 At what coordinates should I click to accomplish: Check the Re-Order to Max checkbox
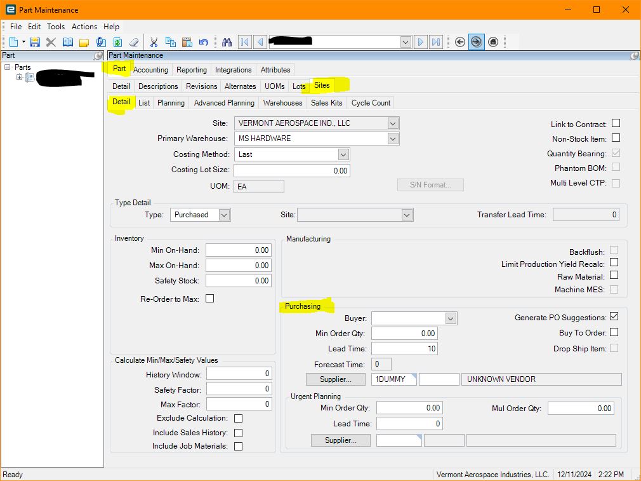click(x=209, y=299)
